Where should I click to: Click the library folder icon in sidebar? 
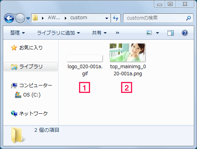(14, 67)
